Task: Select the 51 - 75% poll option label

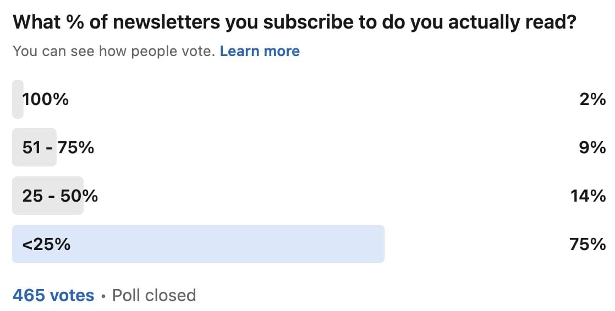Action: click(58, 147)
